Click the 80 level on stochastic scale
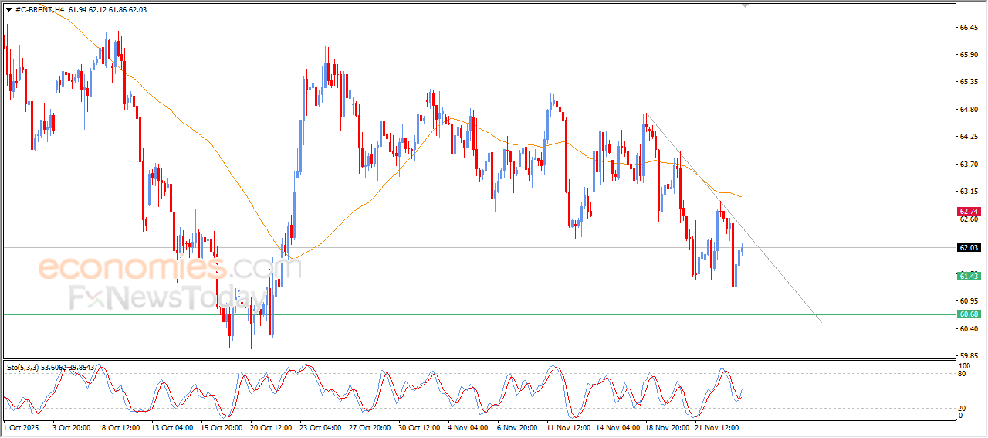Screen dimensions: 988x438 click(x=963, y=374)
